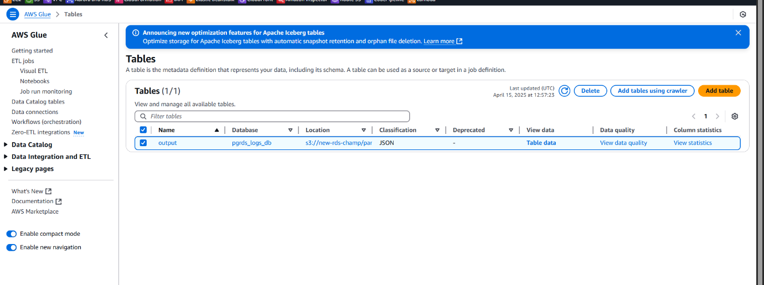Open Job run monitoring in sidebar
764x285 pixels.
click(46, 91)
